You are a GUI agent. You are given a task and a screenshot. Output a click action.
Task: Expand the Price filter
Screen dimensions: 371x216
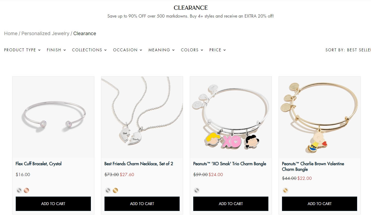click(x=217, y=50)
